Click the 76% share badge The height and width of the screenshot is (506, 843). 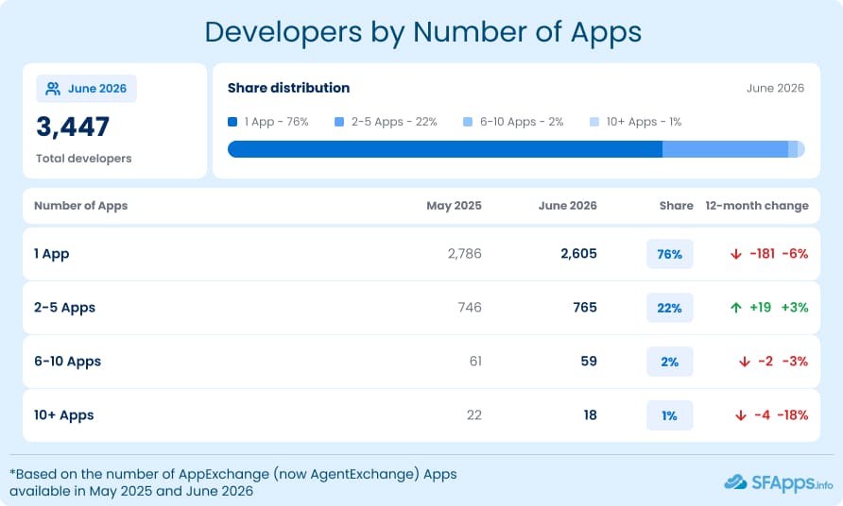pyautogui.click(x=669, y=254)
